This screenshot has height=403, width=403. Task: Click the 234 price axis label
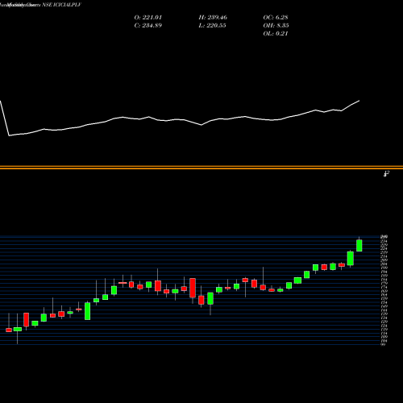coord(384,241)
